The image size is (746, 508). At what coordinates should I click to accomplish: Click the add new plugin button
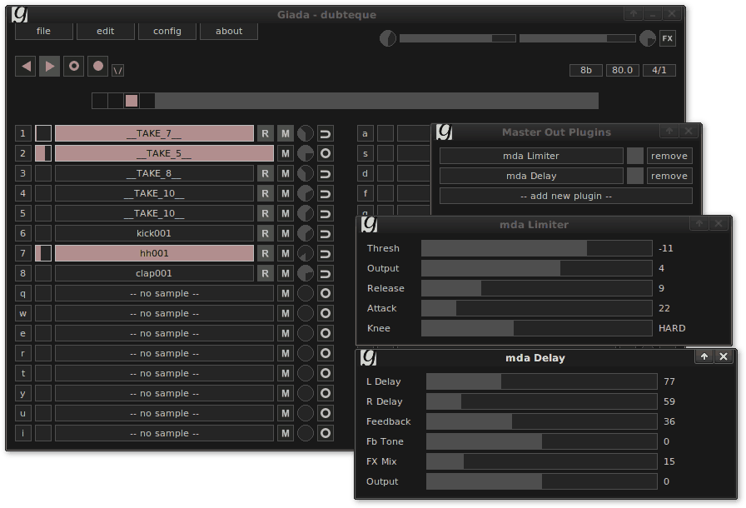pyautogui.click(x=566, y=196)
